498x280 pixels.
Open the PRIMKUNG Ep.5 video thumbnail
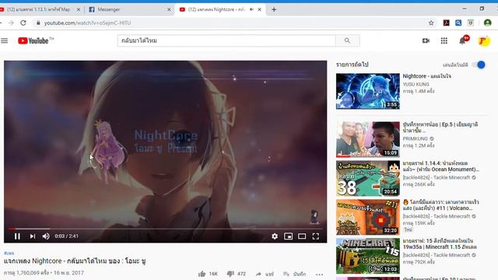point(368,139)
